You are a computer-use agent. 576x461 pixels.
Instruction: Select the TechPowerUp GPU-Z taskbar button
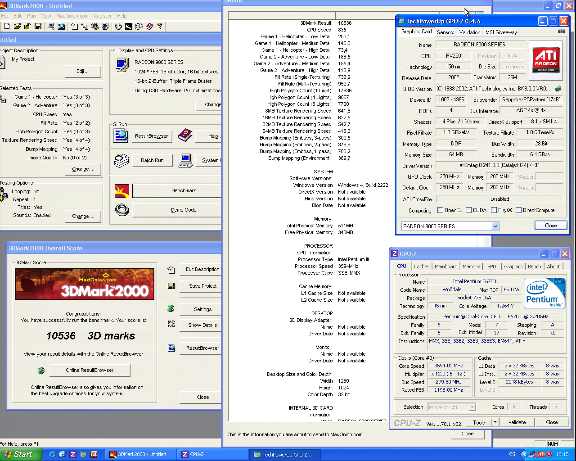coord(285,454)
